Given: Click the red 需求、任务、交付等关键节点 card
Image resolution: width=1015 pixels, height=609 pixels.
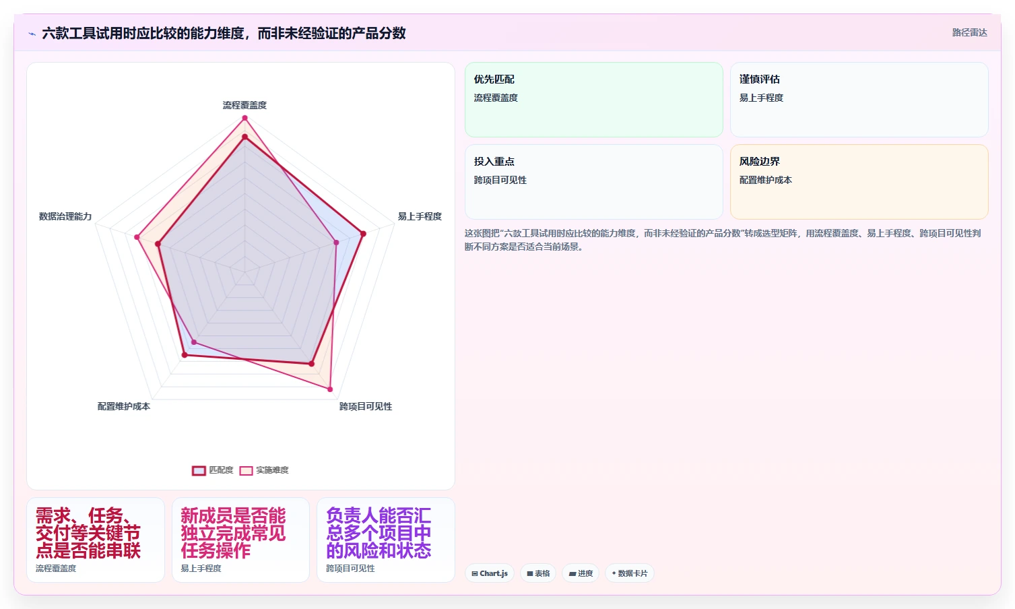Looking at the screenshot, I should [x=96, y=540].
